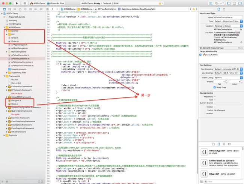This screenshot has width=244, height=184.
Task: Go forward in editor history
Action: click(x=57, y=9)
